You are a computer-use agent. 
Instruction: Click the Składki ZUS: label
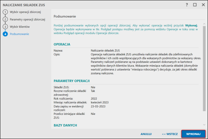61,87
